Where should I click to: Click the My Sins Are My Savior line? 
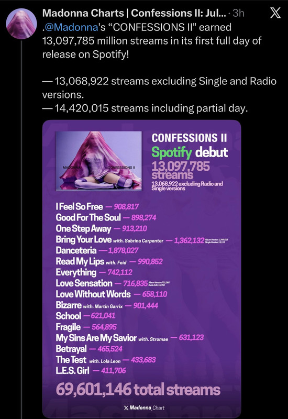[x=129, y=338]
